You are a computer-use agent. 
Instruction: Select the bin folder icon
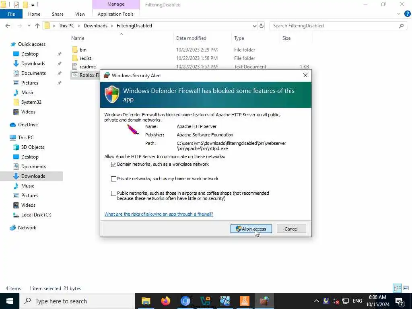point(75,49)
